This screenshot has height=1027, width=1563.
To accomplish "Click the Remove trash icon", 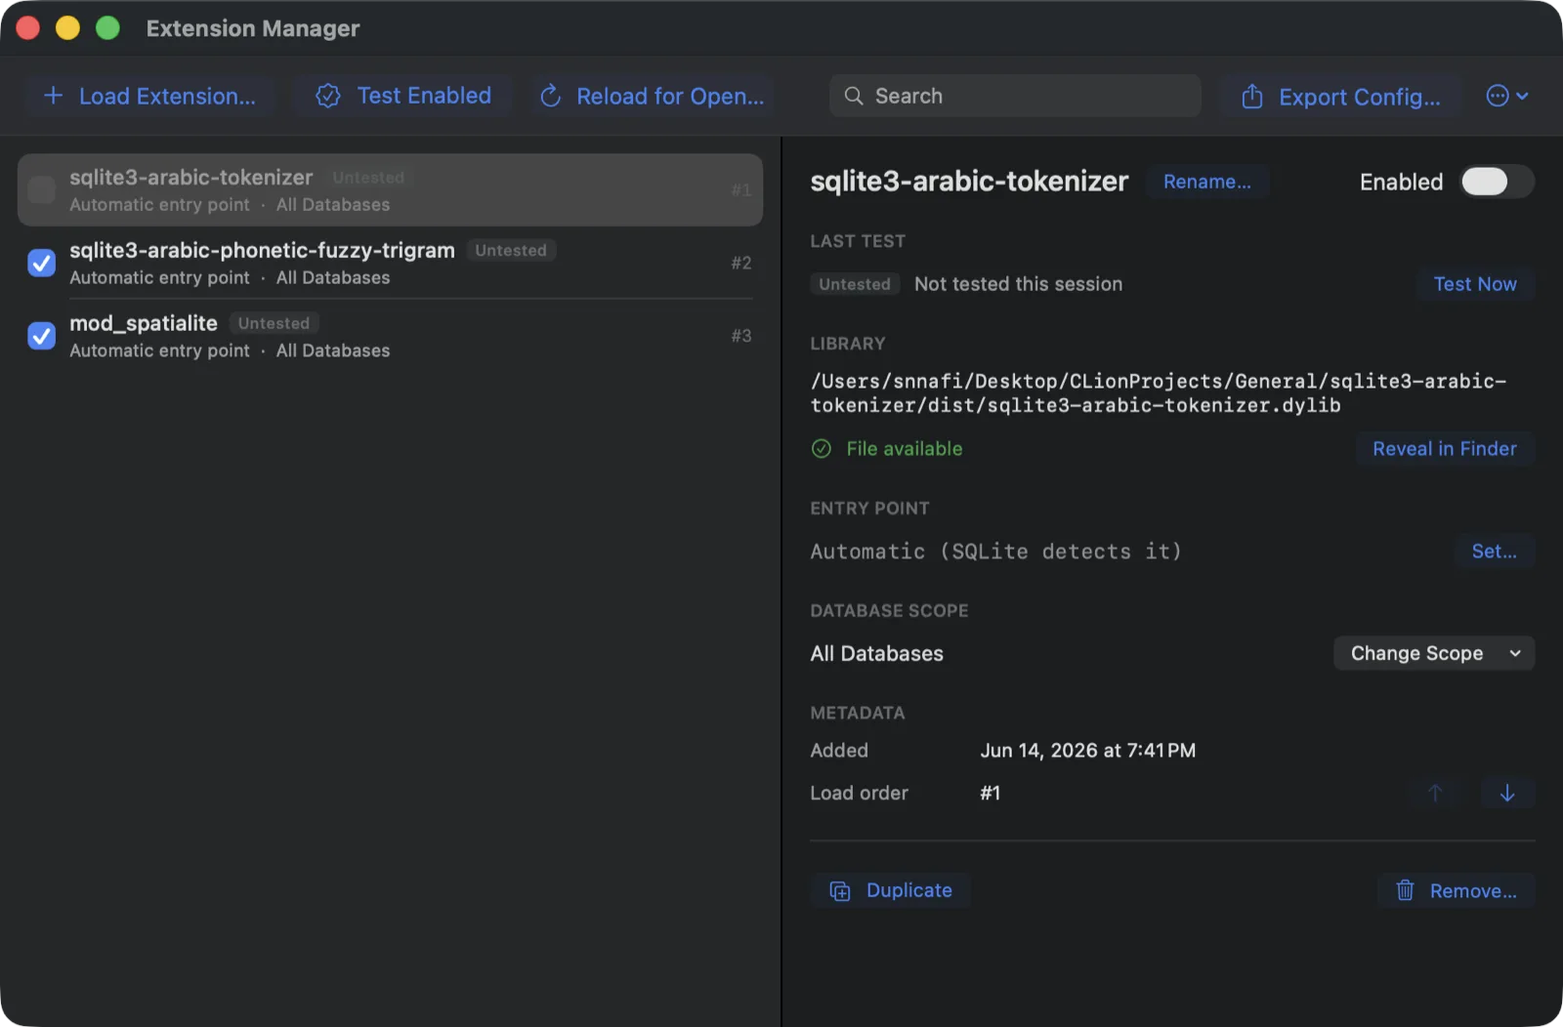I will click(1405, 890).
